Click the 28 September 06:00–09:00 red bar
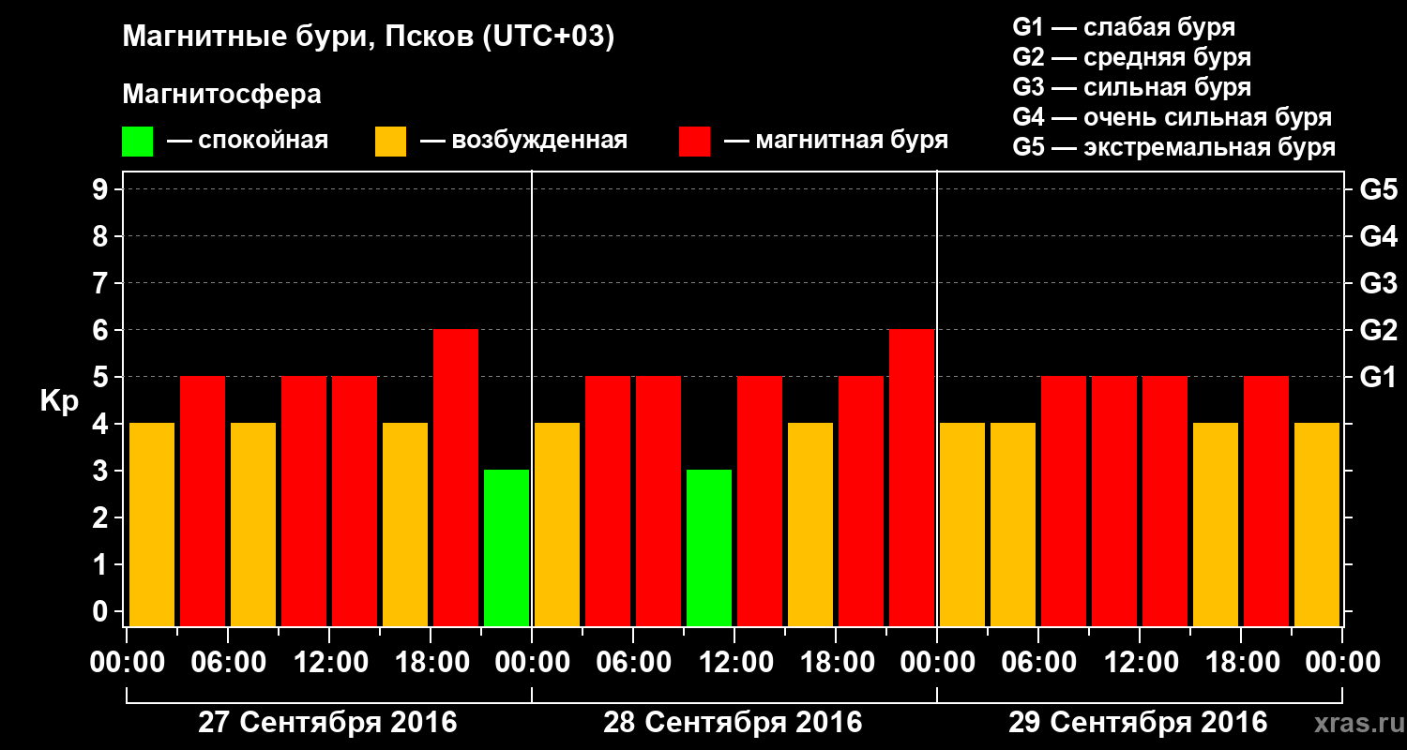 click(x=658, y=501)
